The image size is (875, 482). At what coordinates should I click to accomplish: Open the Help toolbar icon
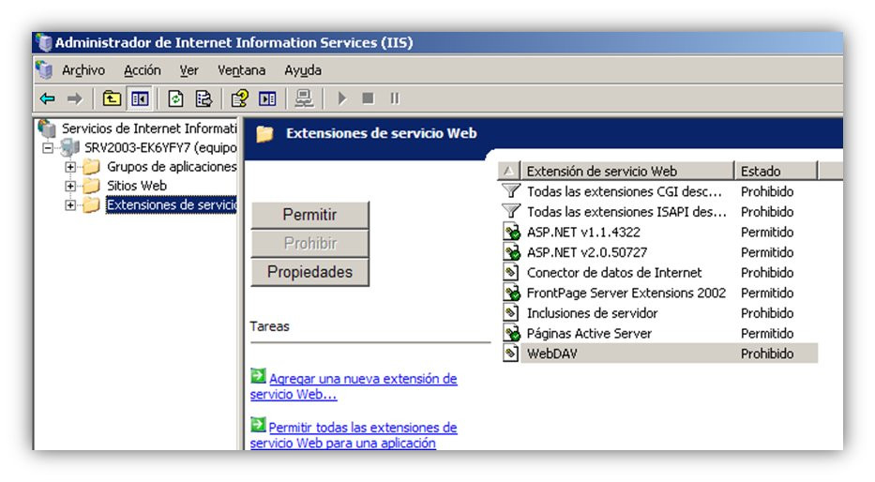[x=240, y=99]
